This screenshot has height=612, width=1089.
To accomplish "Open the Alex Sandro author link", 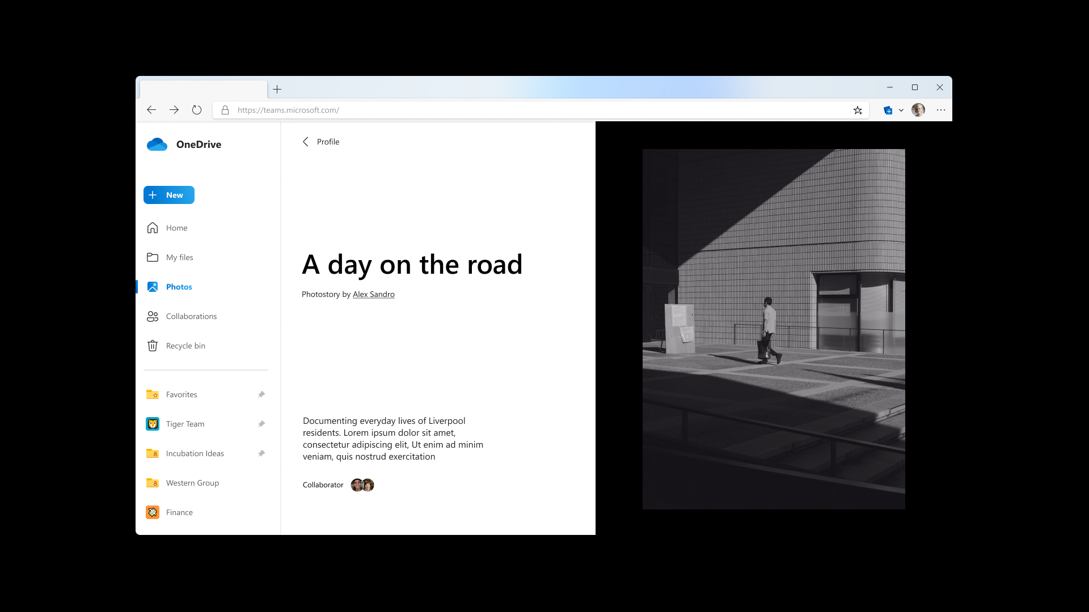I will [373, 294].
